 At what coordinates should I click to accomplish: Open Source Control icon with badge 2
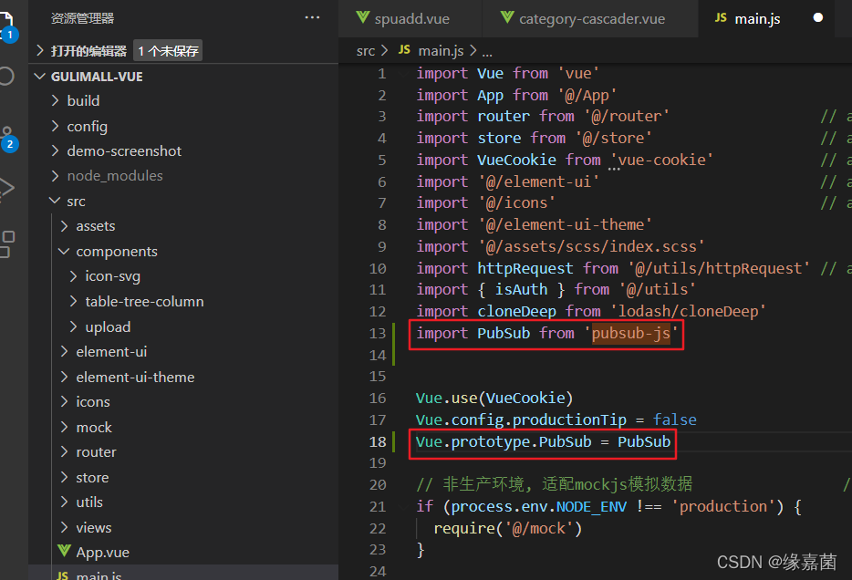(7, 139)
